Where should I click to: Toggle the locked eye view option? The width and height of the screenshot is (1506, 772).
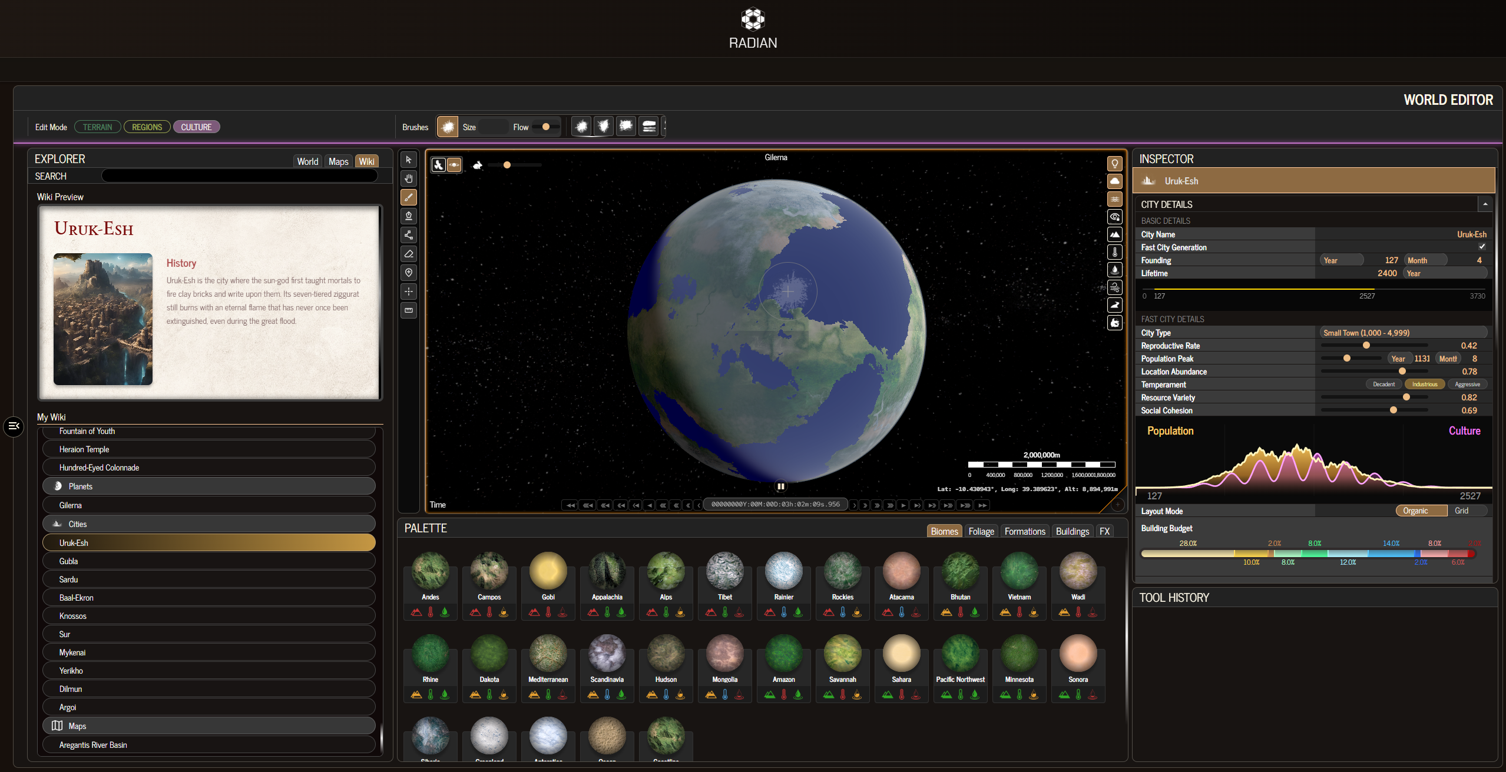(1115, 217)
